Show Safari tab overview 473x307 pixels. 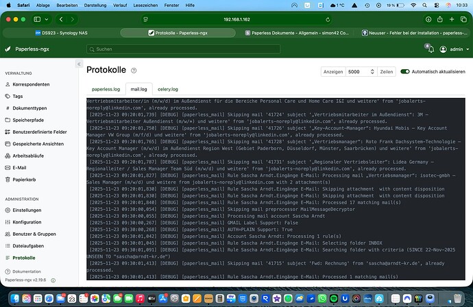[x=463, y=19]
